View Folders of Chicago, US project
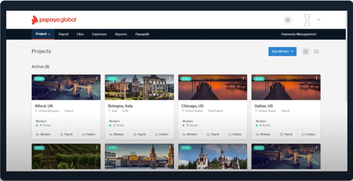The height and width of the screenshot is (181, 353). [x=236, y=135]
